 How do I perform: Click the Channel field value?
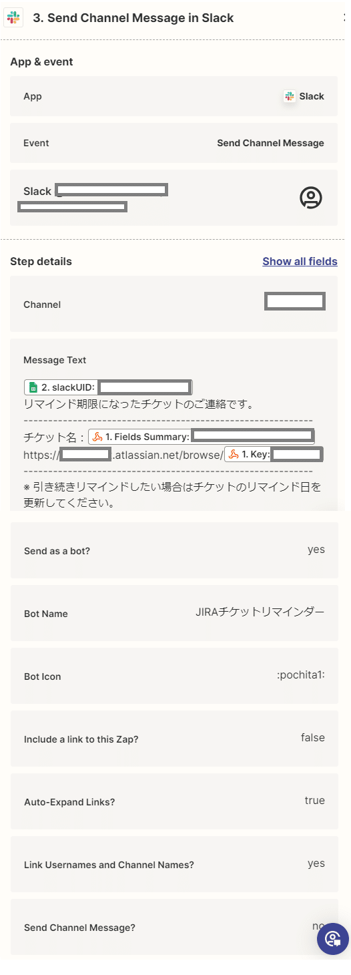[294, 302]
